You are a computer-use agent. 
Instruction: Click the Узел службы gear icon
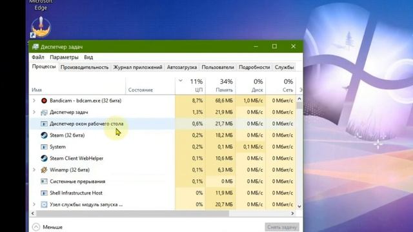[44, 204]
